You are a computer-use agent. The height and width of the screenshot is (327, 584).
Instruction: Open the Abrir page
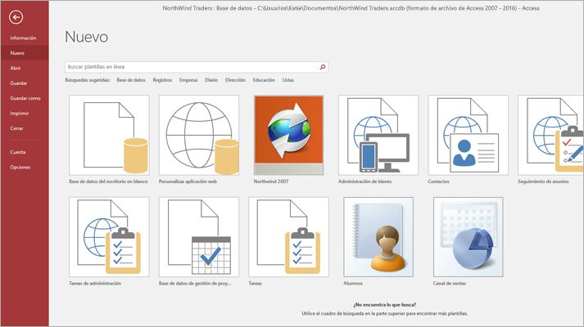(16, 68)
